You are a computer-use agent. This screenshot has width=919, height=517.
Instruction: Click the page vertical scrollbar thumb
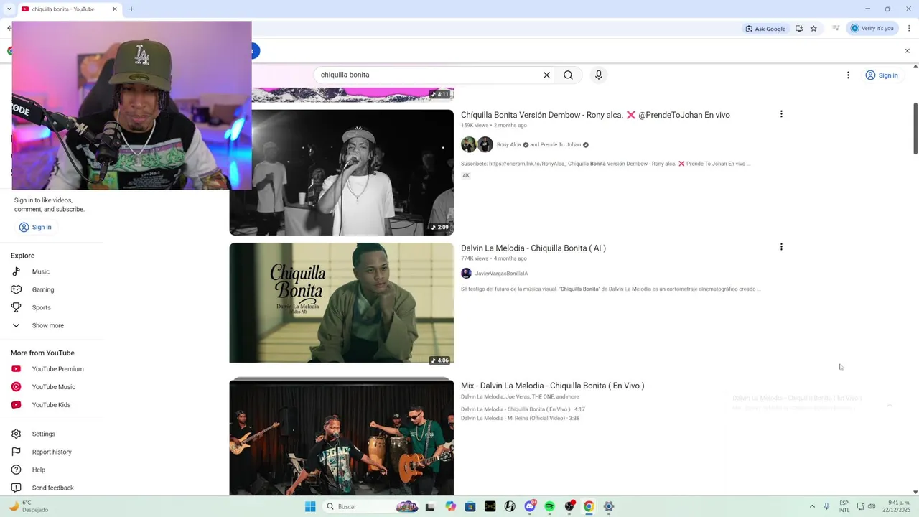915,128
